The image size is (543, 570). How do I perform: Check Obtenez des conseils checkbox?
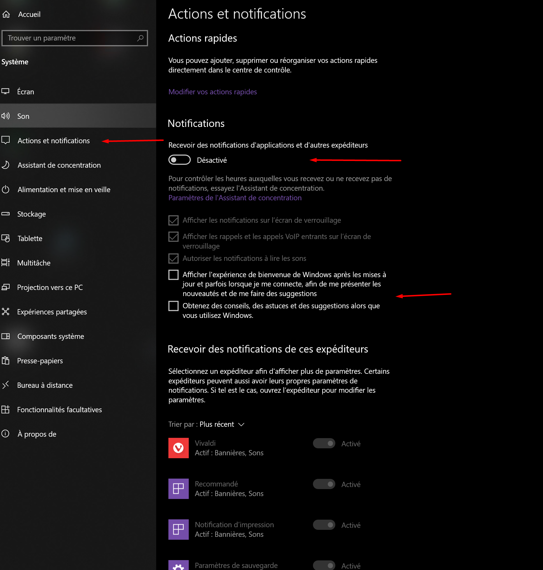point(173,306)
